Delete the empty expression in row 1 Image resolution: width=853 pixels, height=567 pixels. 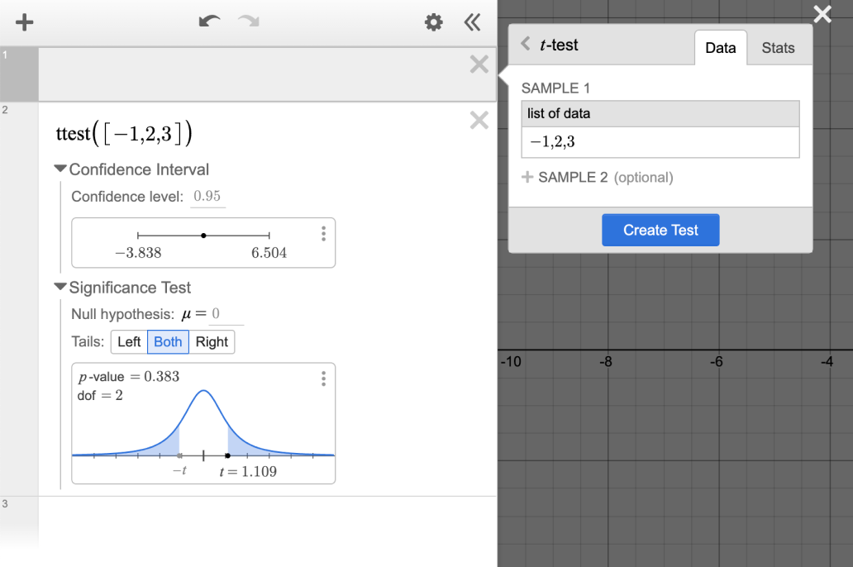click(x=479, y=64)
